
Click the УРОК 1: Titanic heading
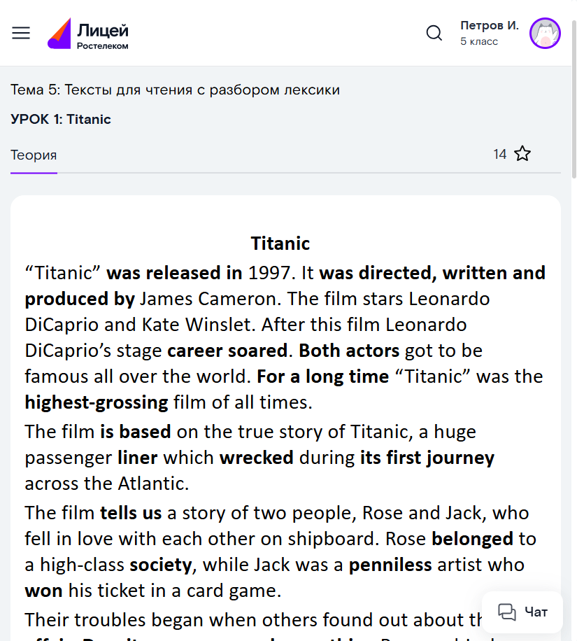61,119
